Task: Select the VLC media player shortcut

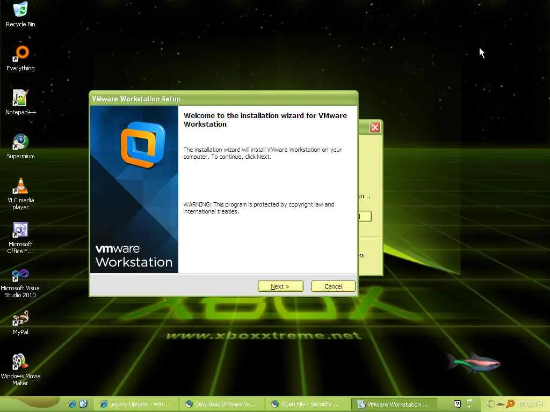Action: pyautogui.click(x=20, y=194)
